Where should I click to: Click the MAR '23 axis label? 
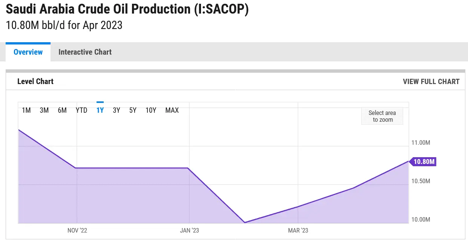coord(298,230)
